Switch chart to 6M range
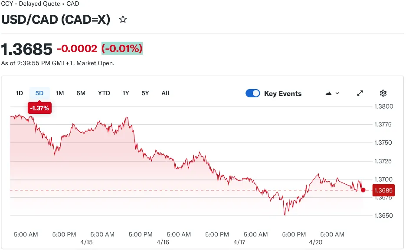This screenshot has width=406, height=252. pyautogui.click(x=81, y=93)
